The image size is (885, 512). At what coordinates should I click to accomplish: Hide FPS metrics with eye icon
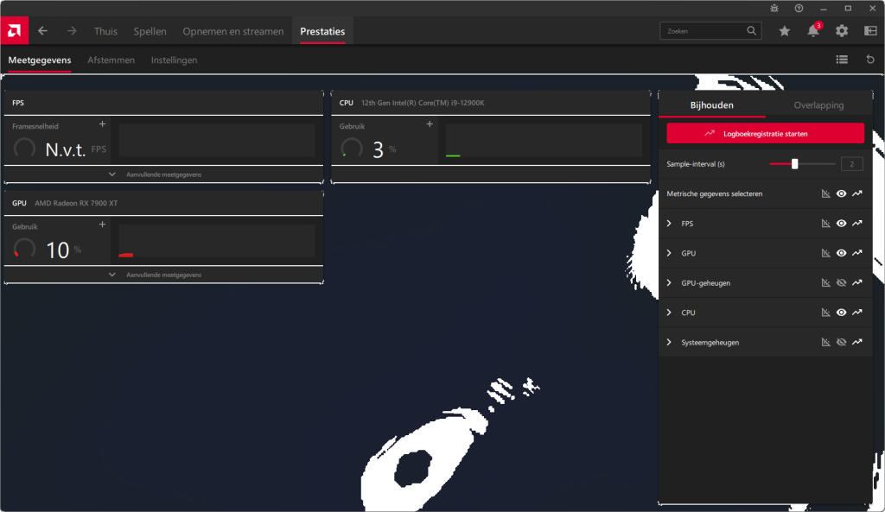pyautogui.click(x=842, y=224)
